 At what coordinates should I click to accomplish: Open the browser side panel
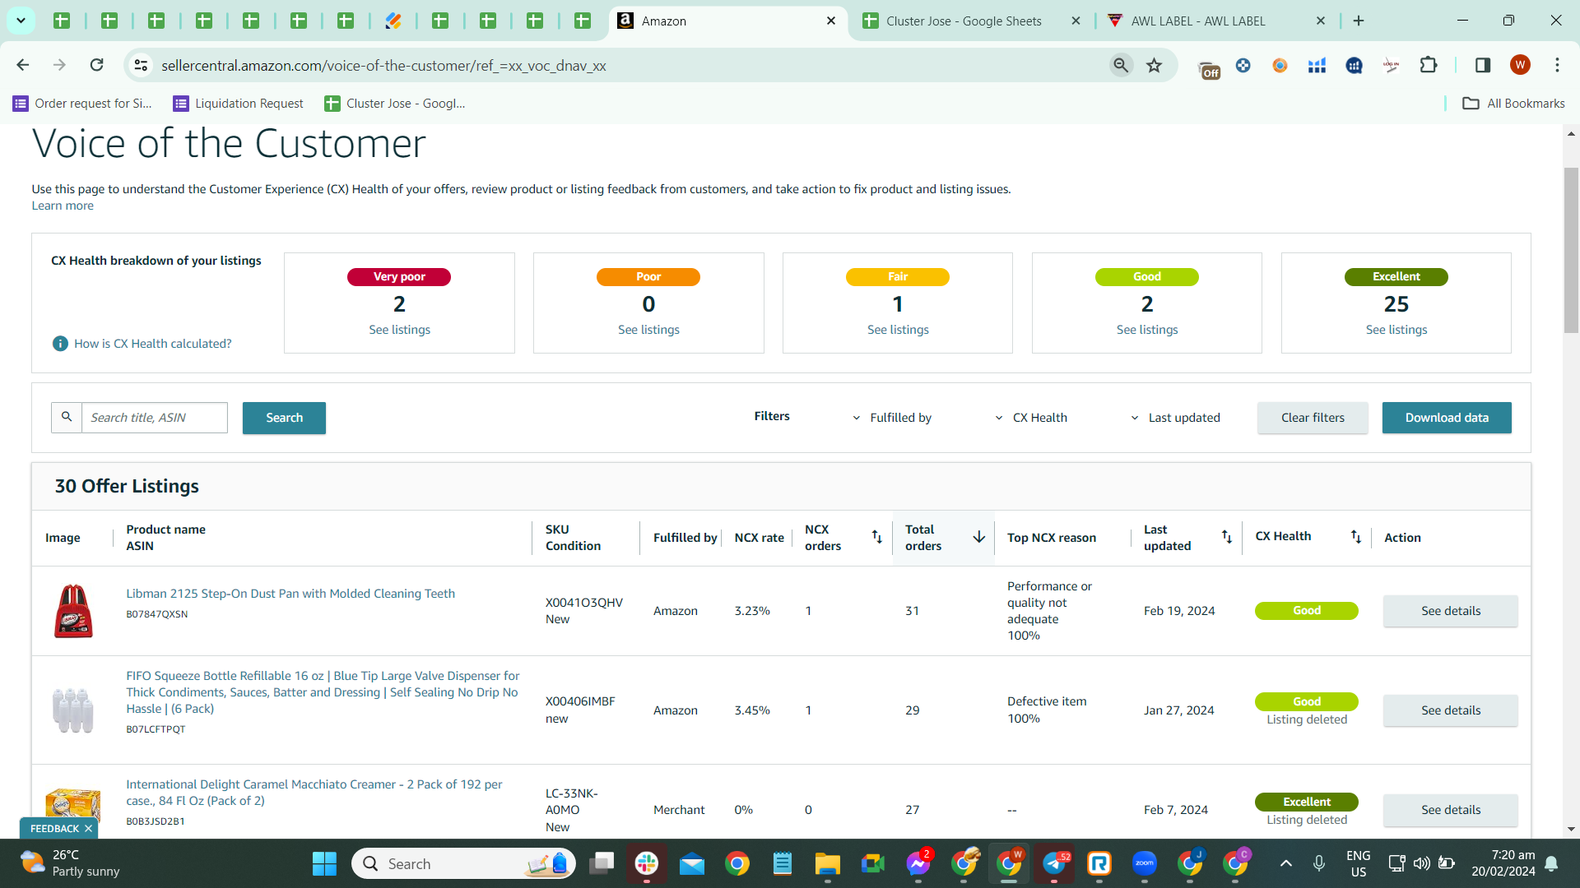(1483, 65)
